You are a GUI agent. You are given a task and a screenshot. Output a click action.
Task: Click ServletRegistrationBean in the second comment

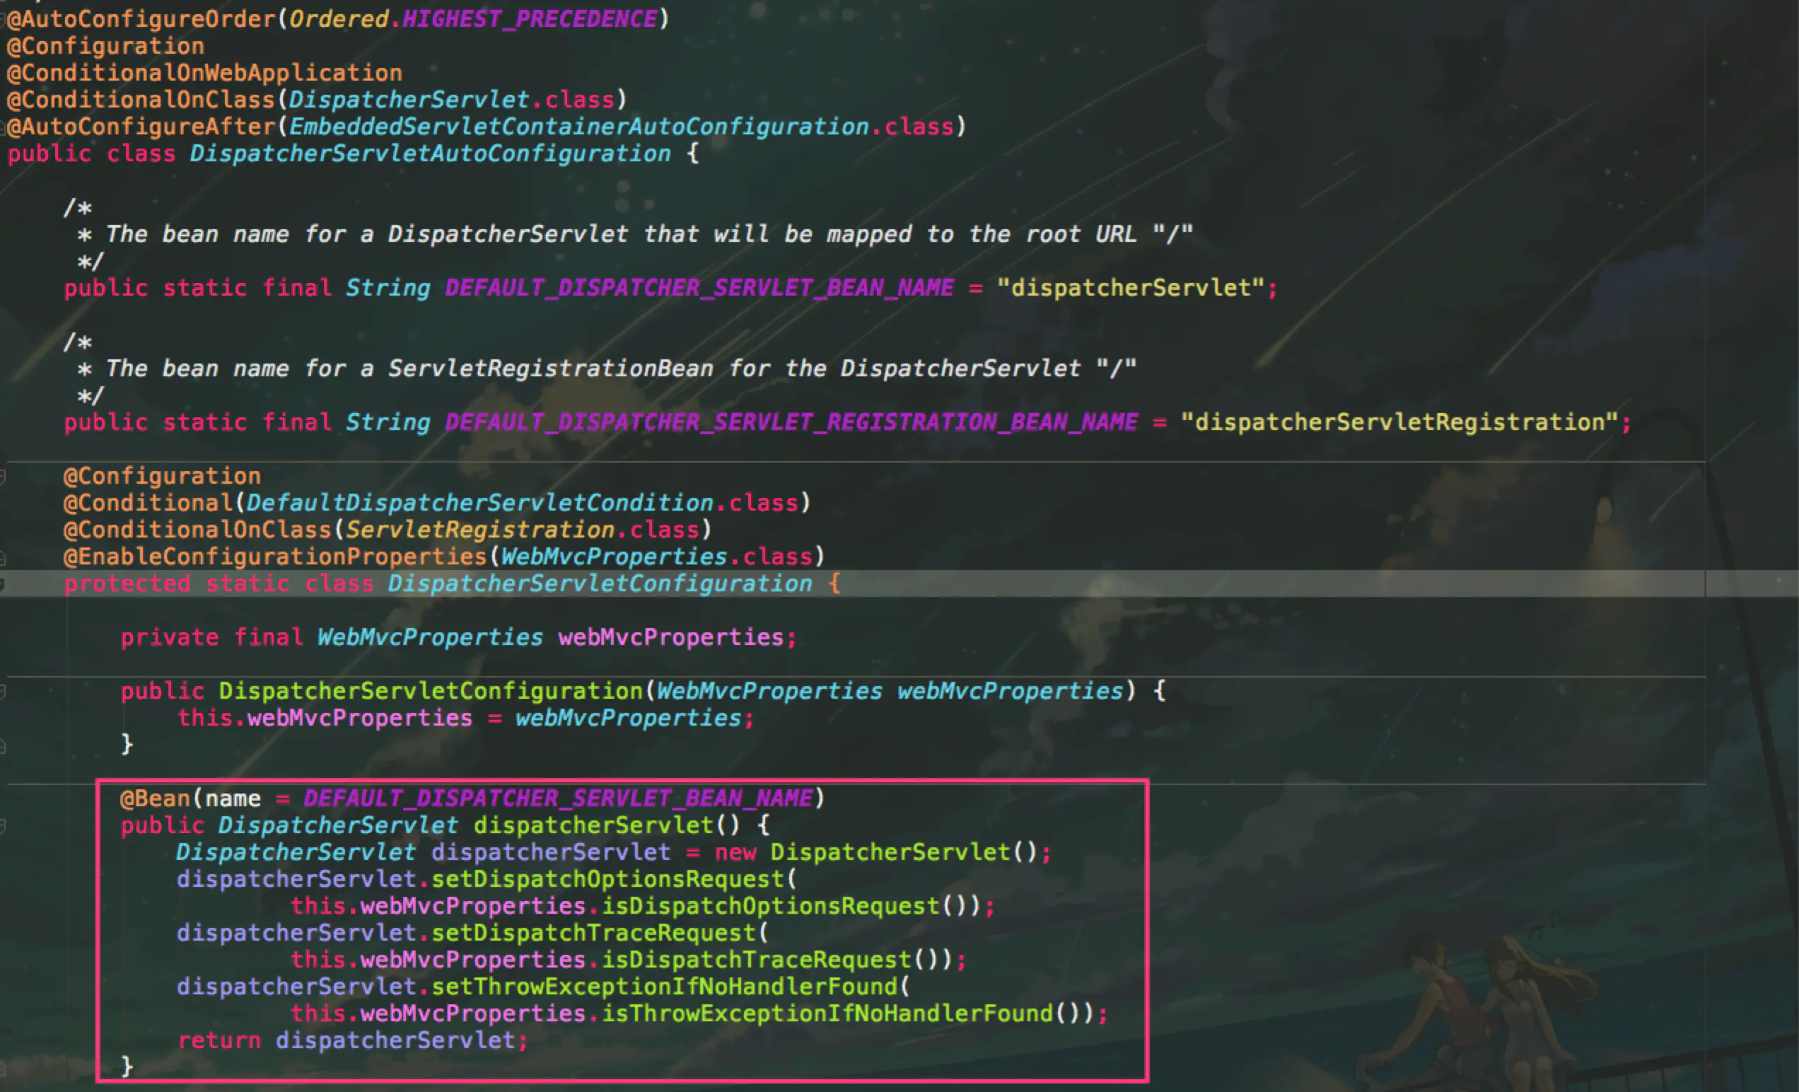click(x=550, y=368)
